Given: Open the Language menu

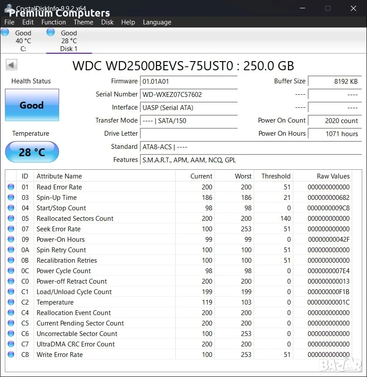Looking at the screenshot, I should pyautogui.click(x=157, y=22).
